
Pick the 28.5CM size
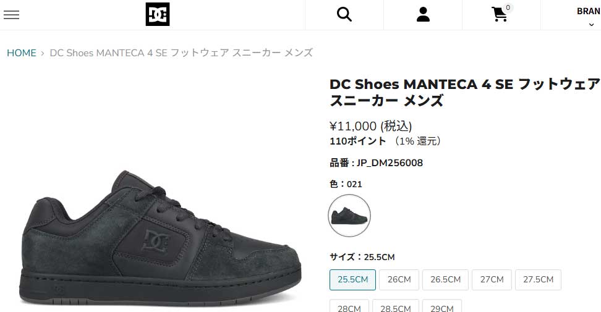pos(396,307)
